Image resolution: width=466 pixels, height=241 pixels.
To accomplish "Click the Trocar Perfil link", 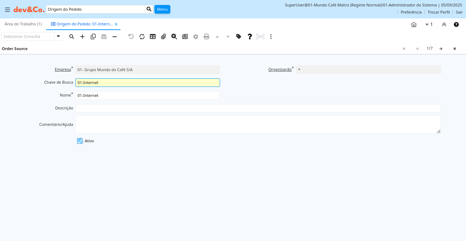I will tap(438, 12).
